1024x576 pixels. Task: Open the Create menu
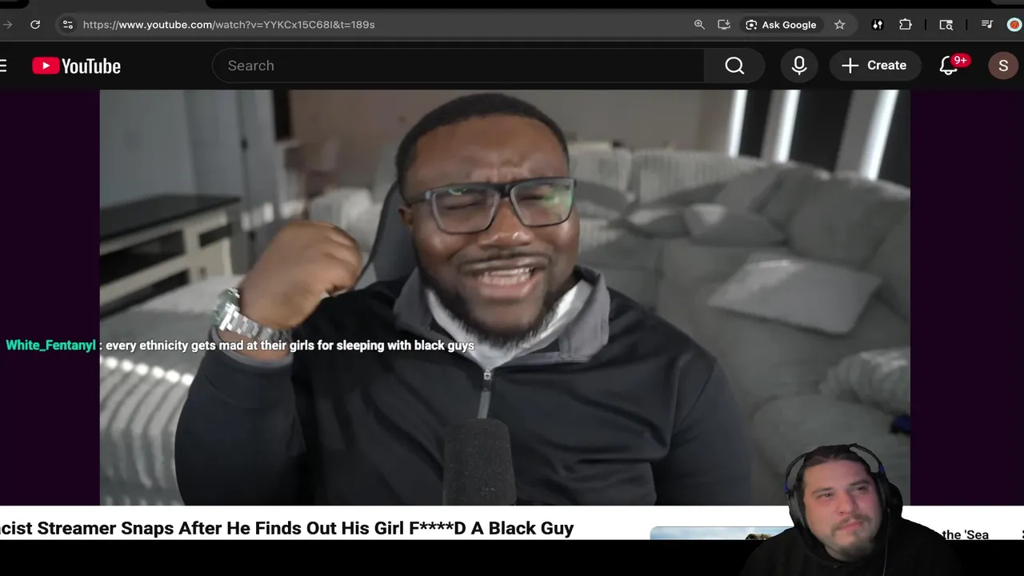(x=874, y=66)
